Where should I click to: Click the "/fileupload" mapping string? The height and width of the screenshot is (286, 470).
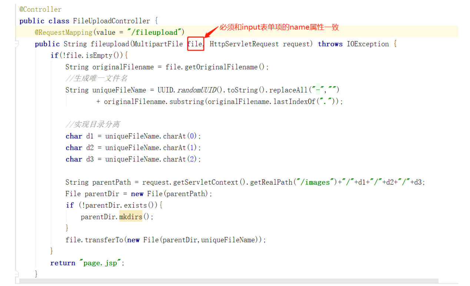click(x=154, y=32)
